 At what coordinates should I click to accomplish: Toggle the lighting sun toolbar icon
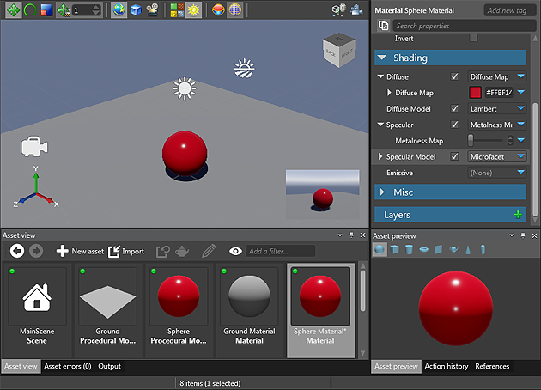pos(191,10)
